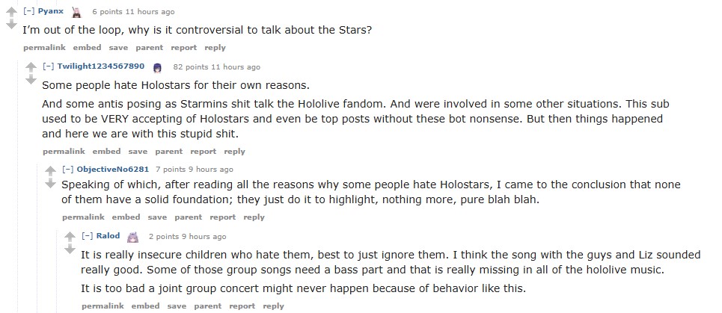Upvote Twilight1234567890's comment
This screenshot has width=722, height=313.
click(x=31, y=66)
